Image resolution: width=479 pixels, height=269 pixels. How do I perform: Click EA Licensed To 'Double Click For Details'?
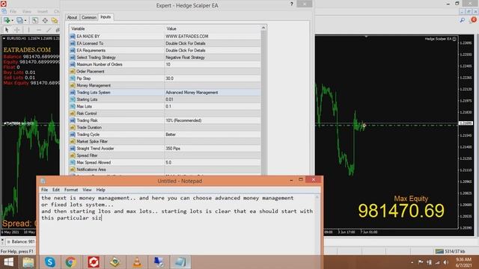(x=213, y=43)
